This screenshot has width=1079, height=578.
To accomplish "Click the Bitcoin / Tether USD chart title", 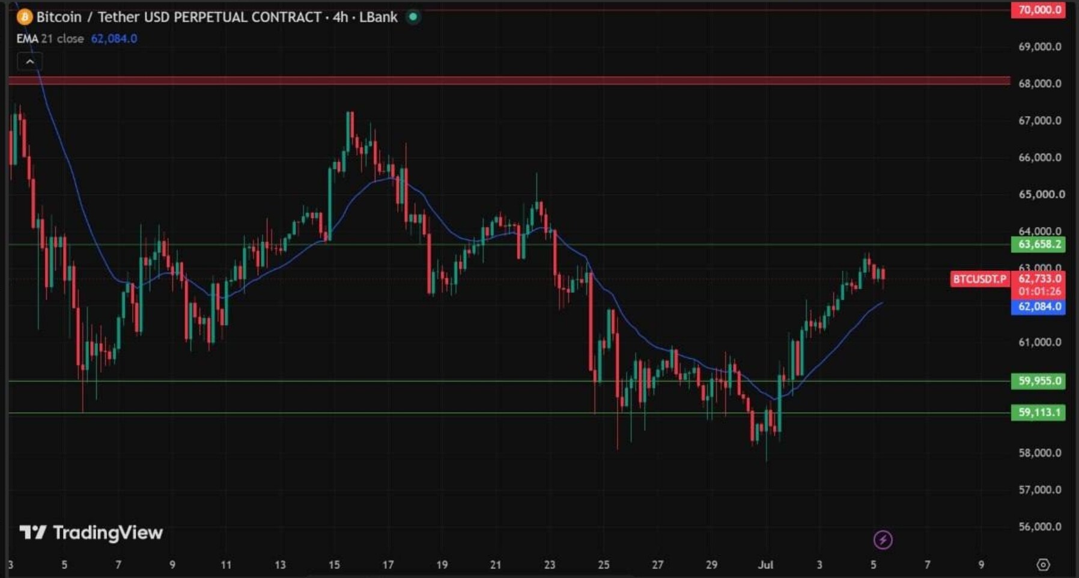I will 178,17.
